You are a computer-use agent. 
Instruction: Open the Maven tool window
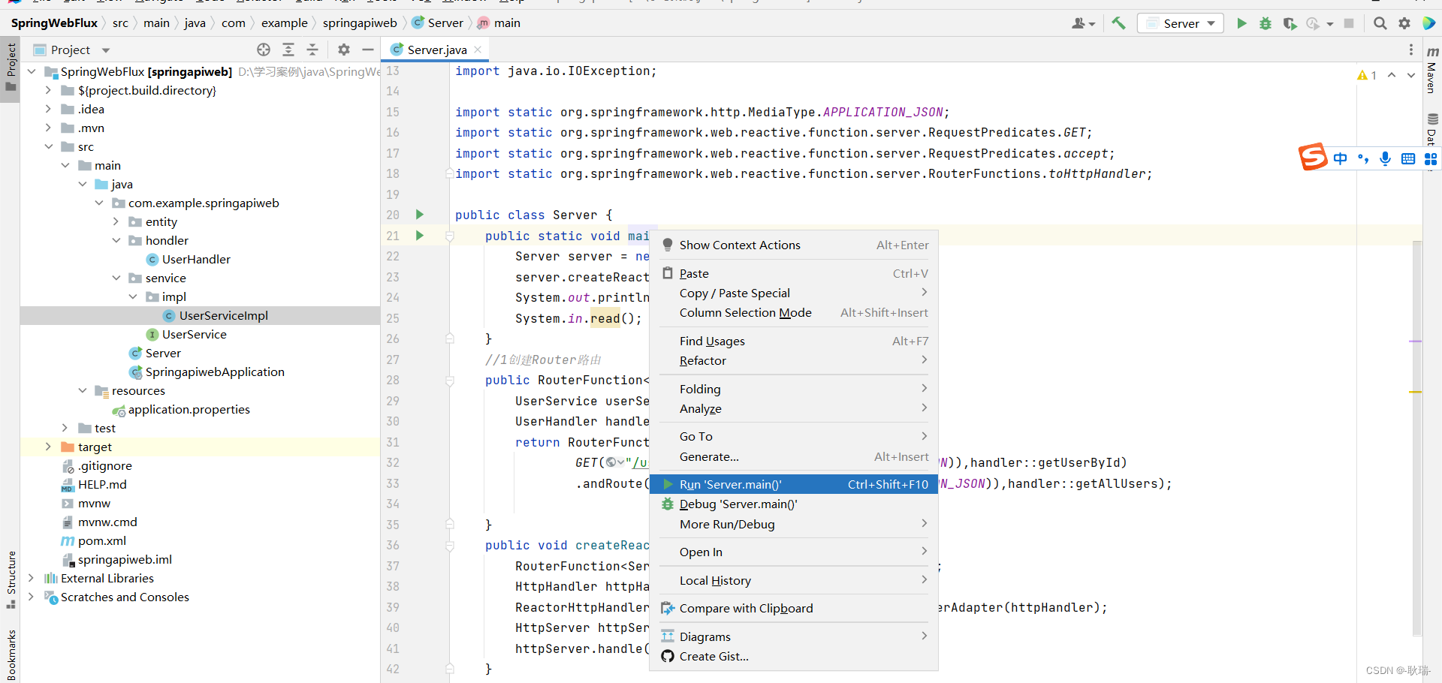click(1432, 69)
